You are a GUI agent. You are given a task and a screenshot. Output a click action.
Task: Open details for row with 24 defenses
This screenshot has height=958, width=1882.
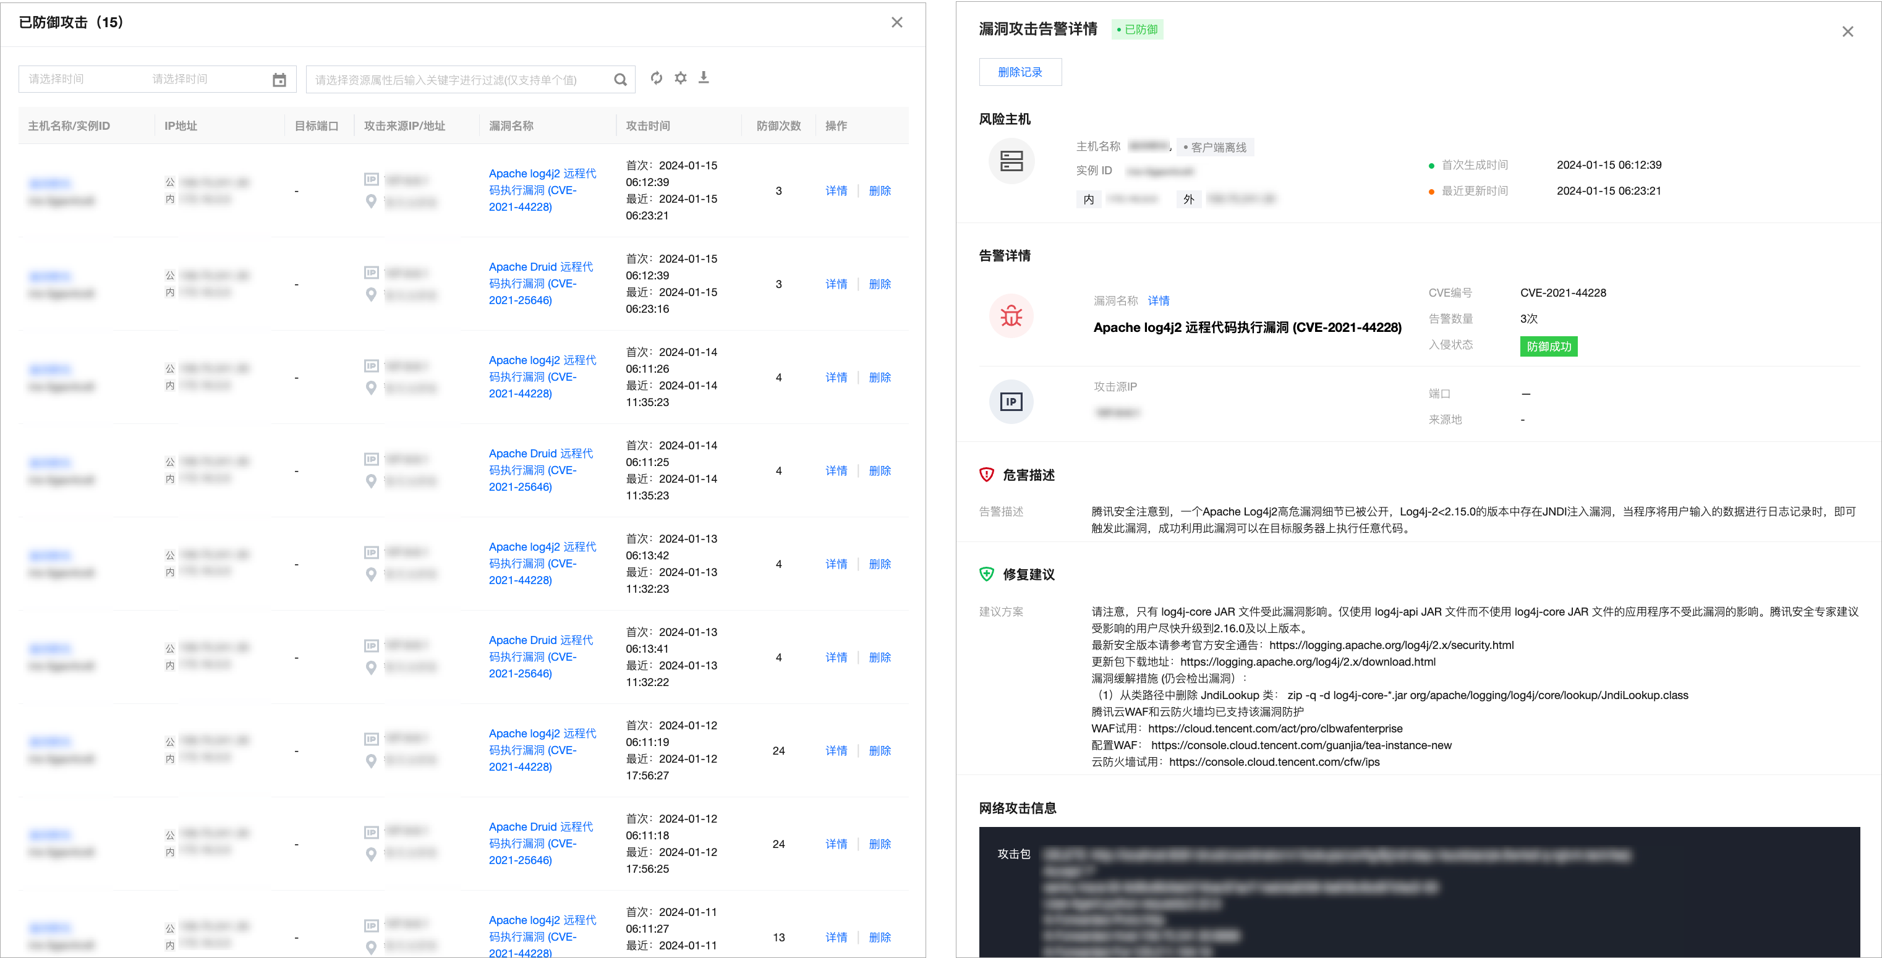click(x=836, y=750)
